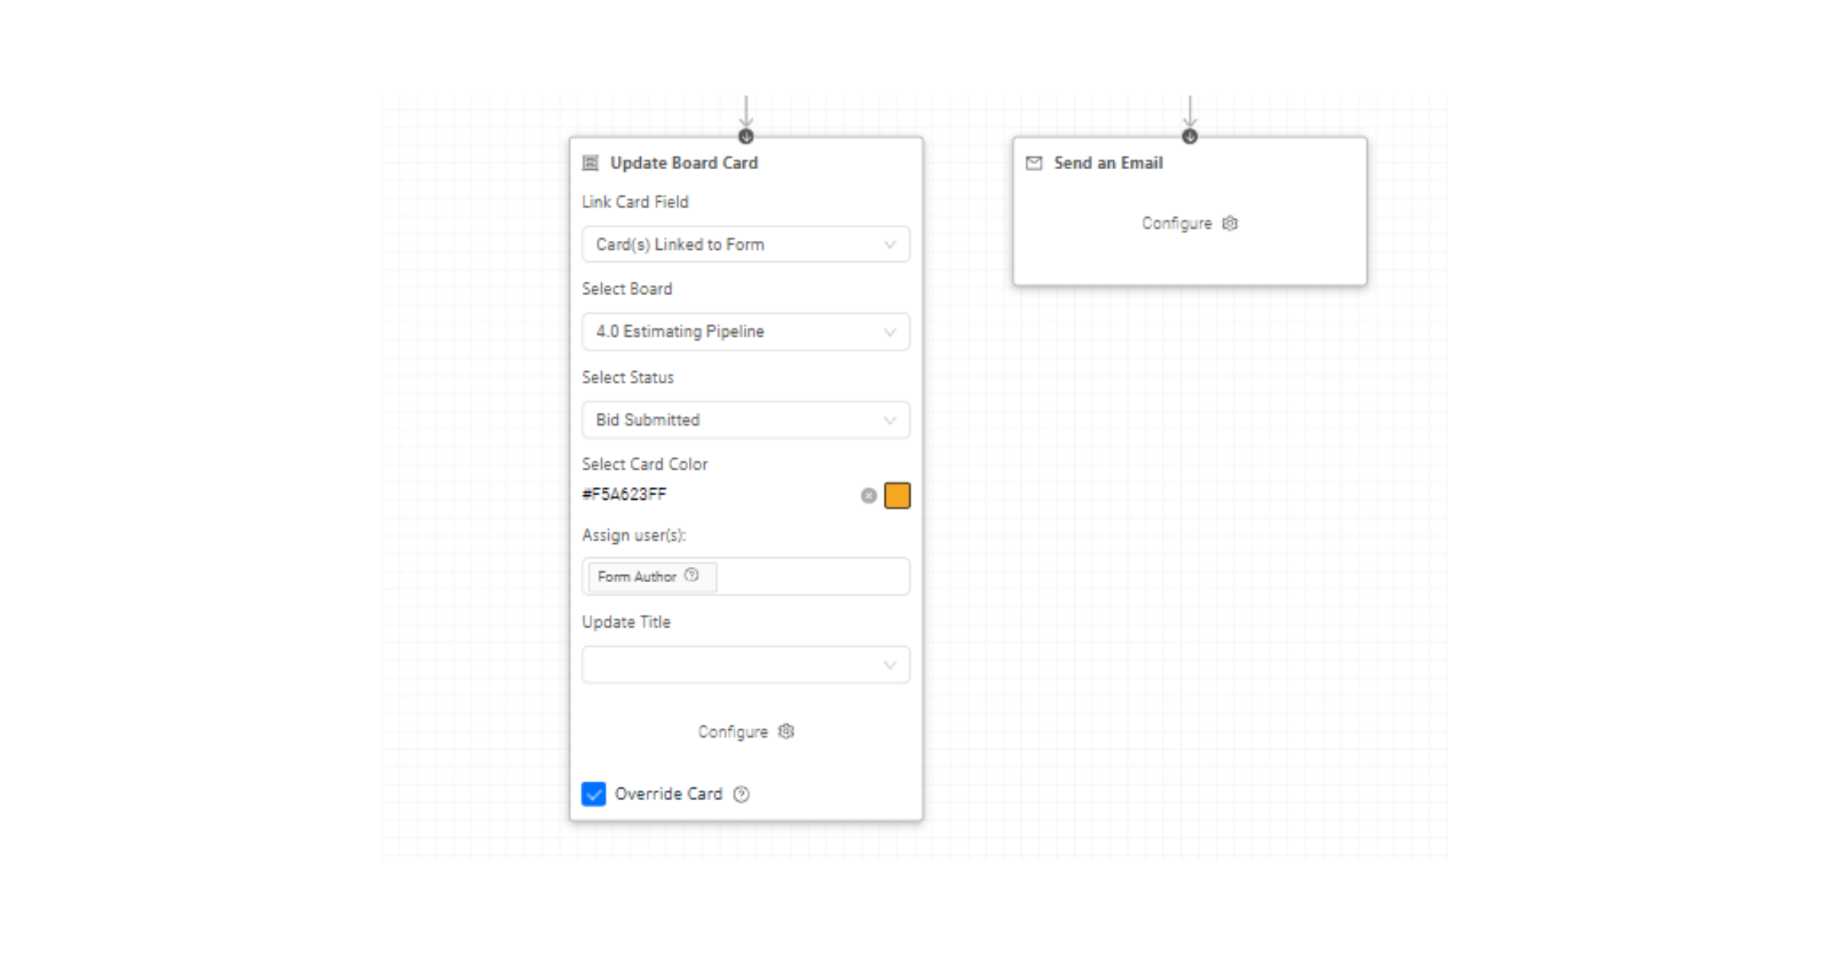Image resolution: width=1829 pixels, height=957 pixels.
Task: Click the #F5A623FF color hex value
Action: [624, 495]
